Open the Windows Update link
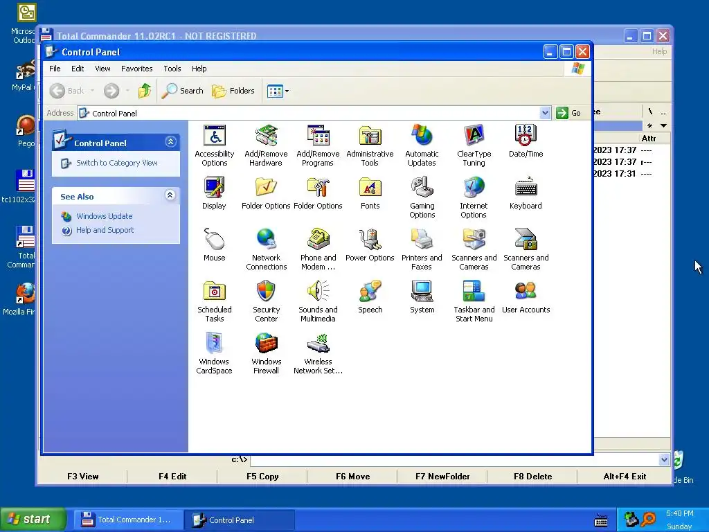 [x=105, y=216]
